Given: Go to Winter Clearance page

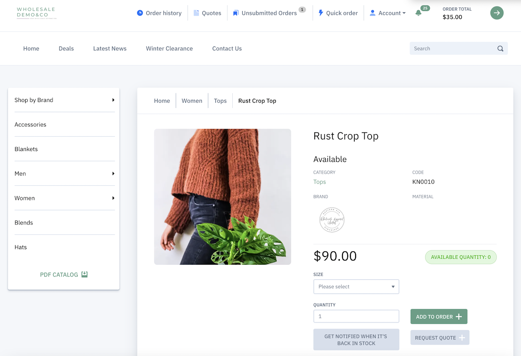Looking at the screenshot, I should (x=169, y=49).
